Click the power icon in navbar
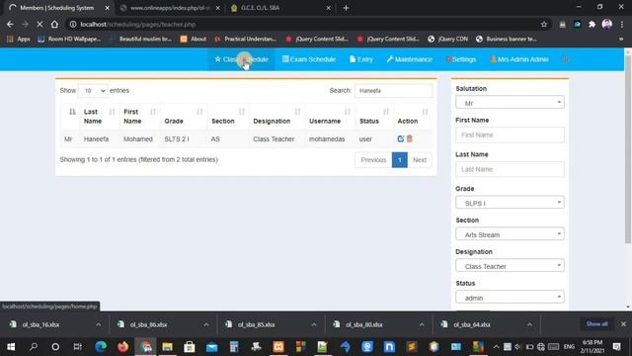The image size is (632, 356). coord(566,59)
